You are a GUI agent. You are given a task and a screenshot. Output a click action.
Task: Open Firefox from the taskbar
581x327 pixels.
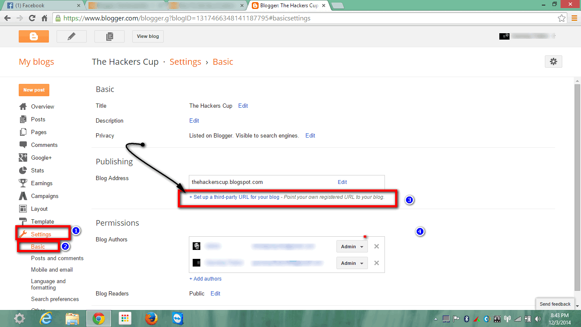click(x=151, y=318)
